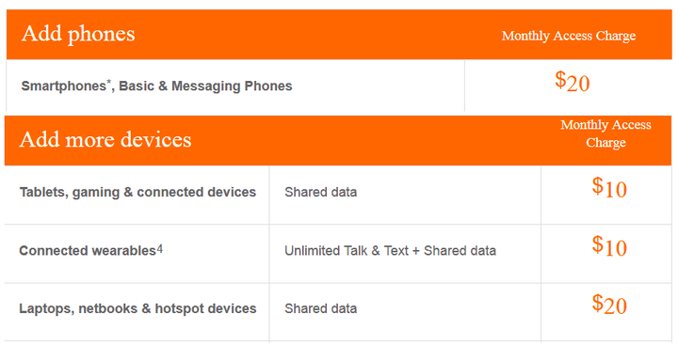The image size is (678, 345).
Task: Select Laptops, netbooks & hotspot devices
Action: 137,308
